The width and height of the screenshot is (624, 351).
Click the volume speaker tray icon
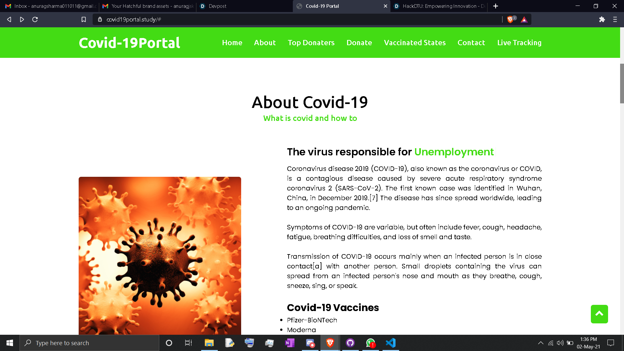tap(560, 343)
